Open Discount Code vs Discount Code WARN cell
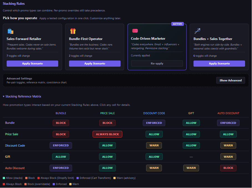The height and width of the screenshot is (188, 252). tap(154, 145)
